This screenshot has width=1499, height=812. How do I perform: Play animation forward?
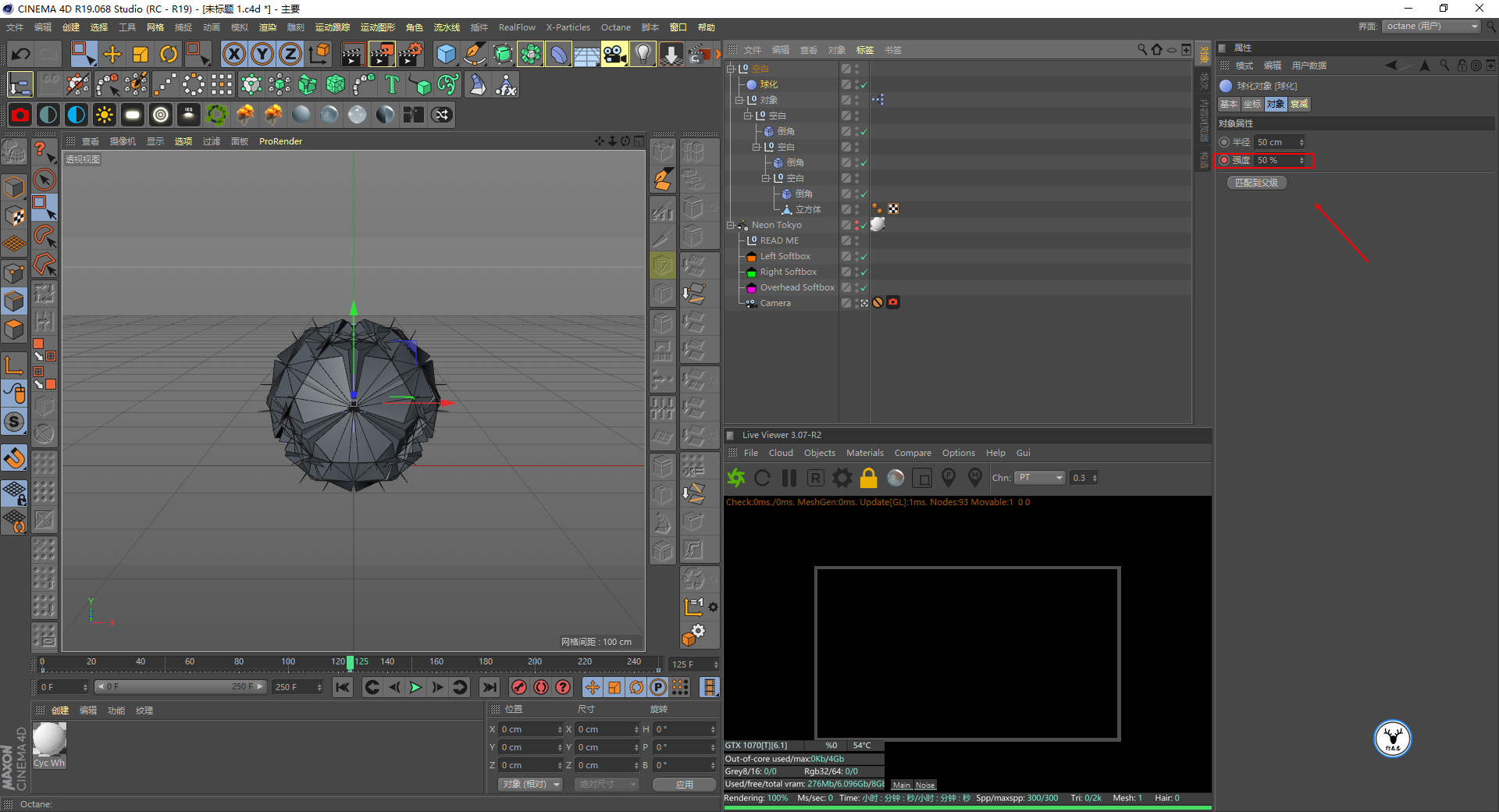pos(415,687)
